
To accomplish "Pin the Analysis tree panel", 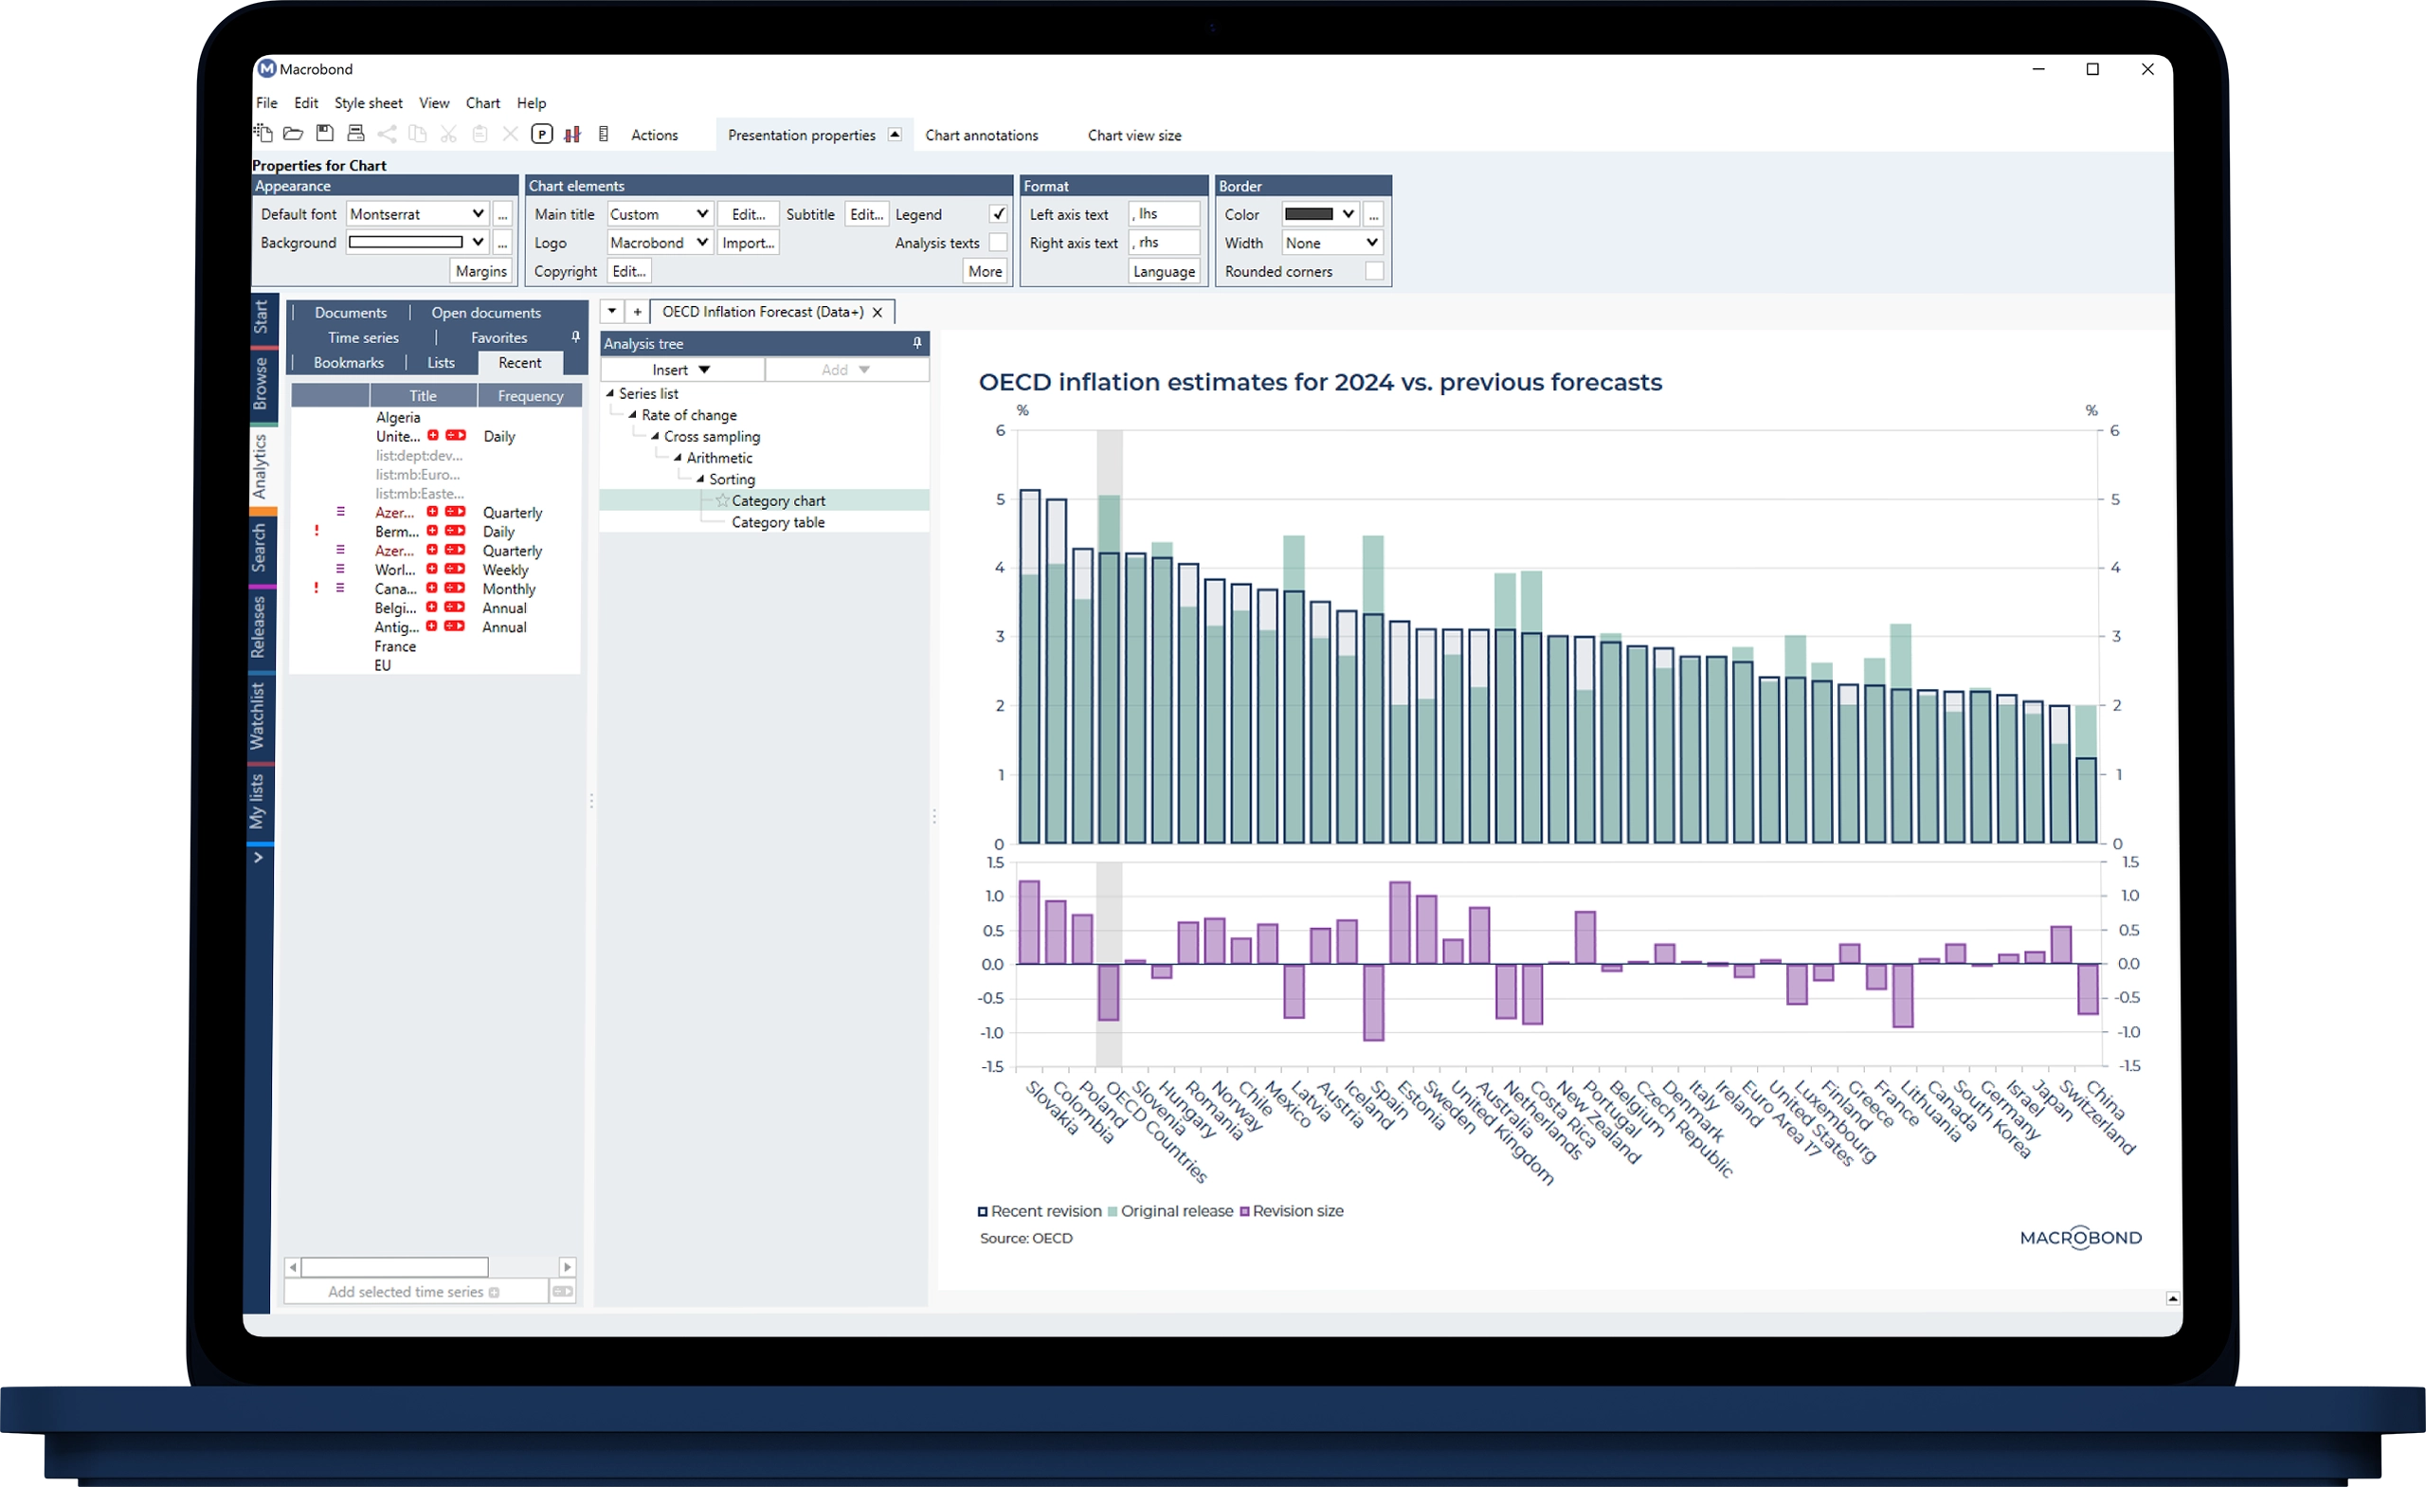I will 916,344.
